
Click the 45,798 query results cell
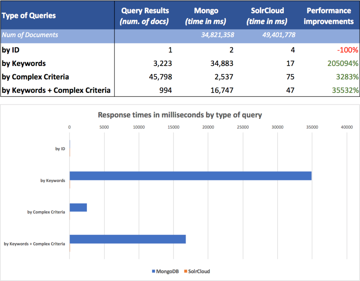coord(160,77)
